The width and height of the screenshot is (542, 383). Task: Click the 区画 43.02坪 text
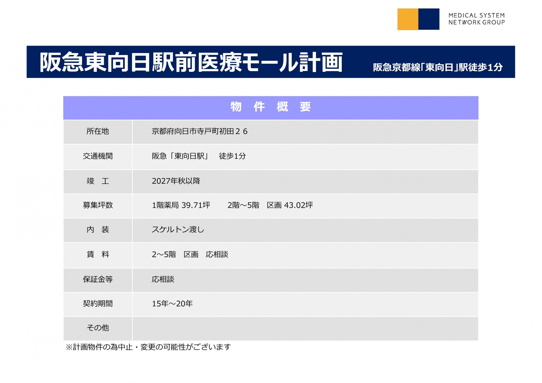(x=290, y=205)
